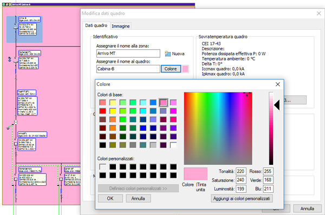Click the Luminosità value field
The image size is (325, 215).
tap(241, 189)
